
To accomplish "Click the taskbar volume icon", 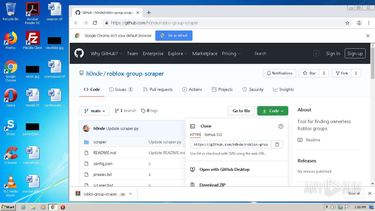I will pyautogui.click(x=333, y=207).
